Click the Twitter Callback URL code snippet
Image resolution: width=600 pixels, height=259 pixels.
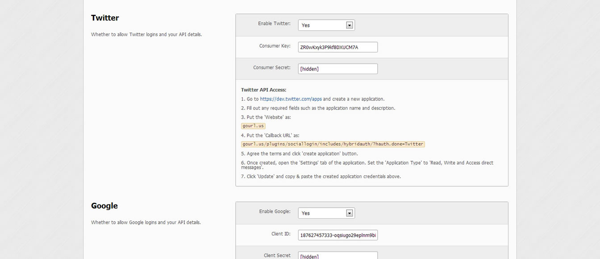point(333,144)
